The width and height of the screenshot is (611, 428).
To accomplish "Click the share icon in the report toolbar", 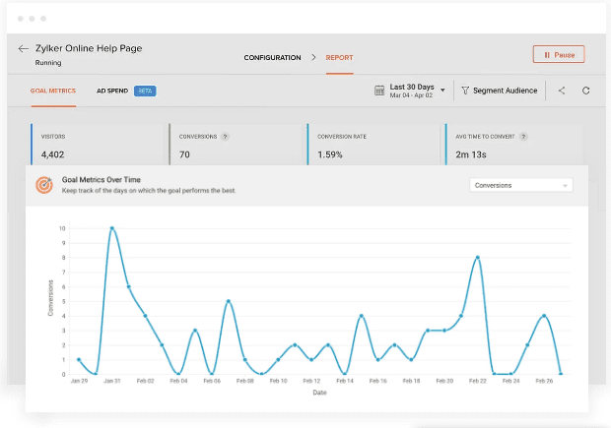I will pos(562,91).
